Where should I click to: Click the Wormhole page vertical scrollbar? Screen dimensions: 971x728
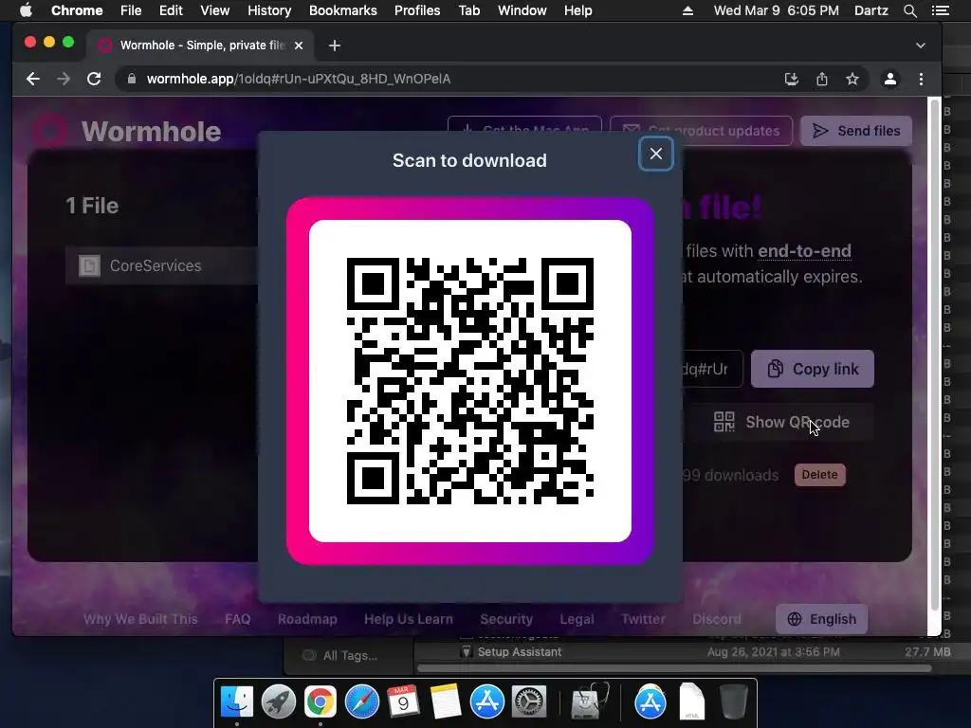(935, 356)
